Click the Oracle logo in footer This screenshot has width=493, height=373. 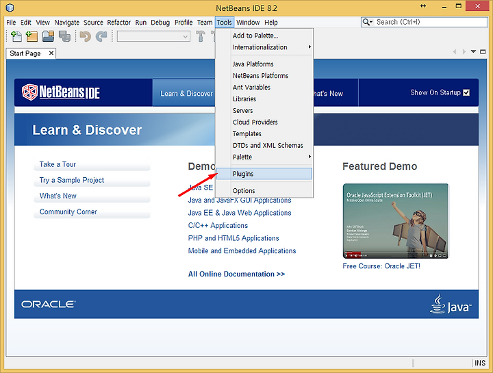coord(48,304)
